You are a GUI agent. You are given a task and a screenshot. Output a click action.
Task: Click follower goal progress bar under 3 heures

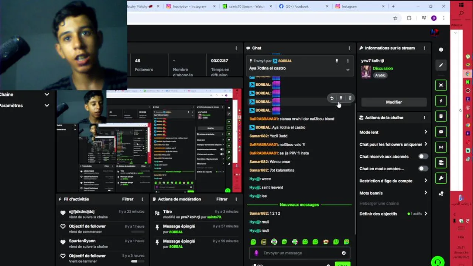[x=138, y=261]
